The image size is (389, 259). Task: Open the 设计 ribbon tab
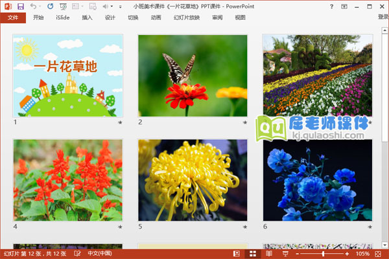110,17
